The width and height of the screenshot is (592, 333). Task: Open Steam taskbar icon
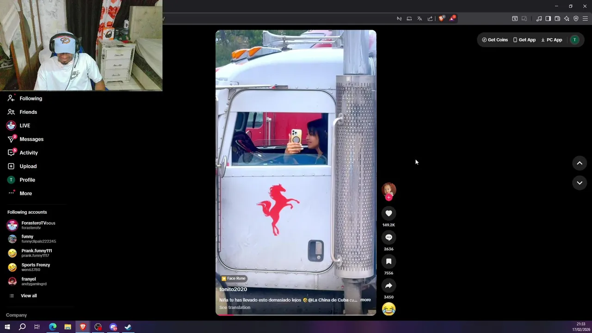point(128,327)
